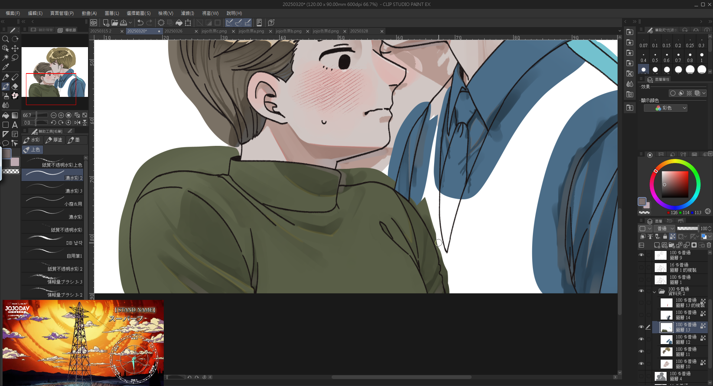This screenshot has width=713, height=386.
Task: Select the Fill bucket tool
Action: [x=6, y=115]
